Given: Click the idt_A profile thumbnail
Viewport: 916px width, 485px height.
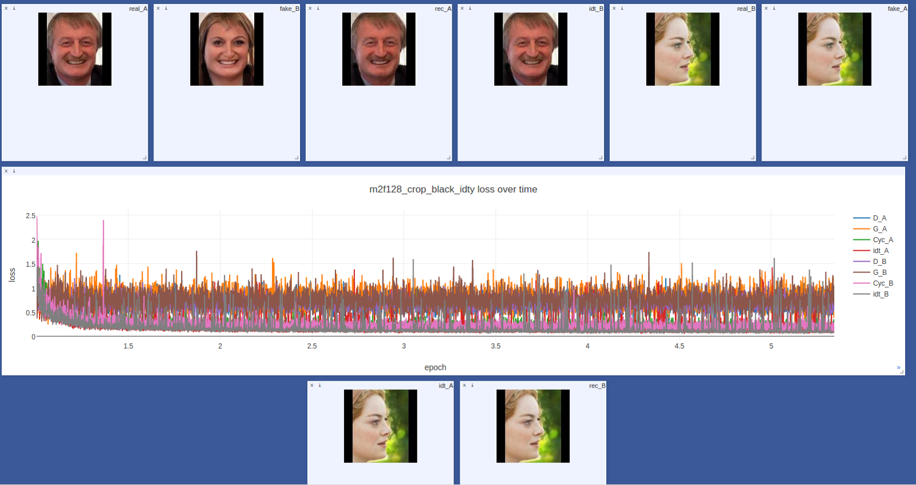Looking at the screenshot, I should click(381, 426).
